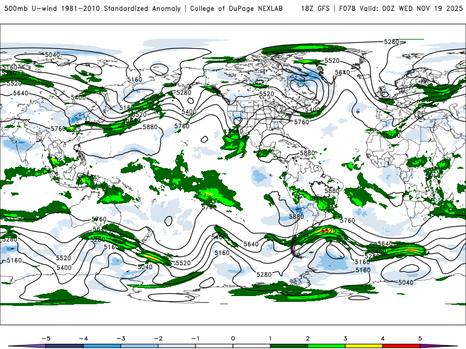
Task: Click the purple arrow tip past 5 on colorbar
Action: [x=439, y=346]
